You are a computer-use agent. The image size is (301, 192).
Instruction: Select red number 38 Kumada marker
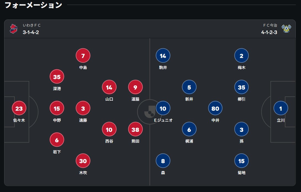(135, 129)
